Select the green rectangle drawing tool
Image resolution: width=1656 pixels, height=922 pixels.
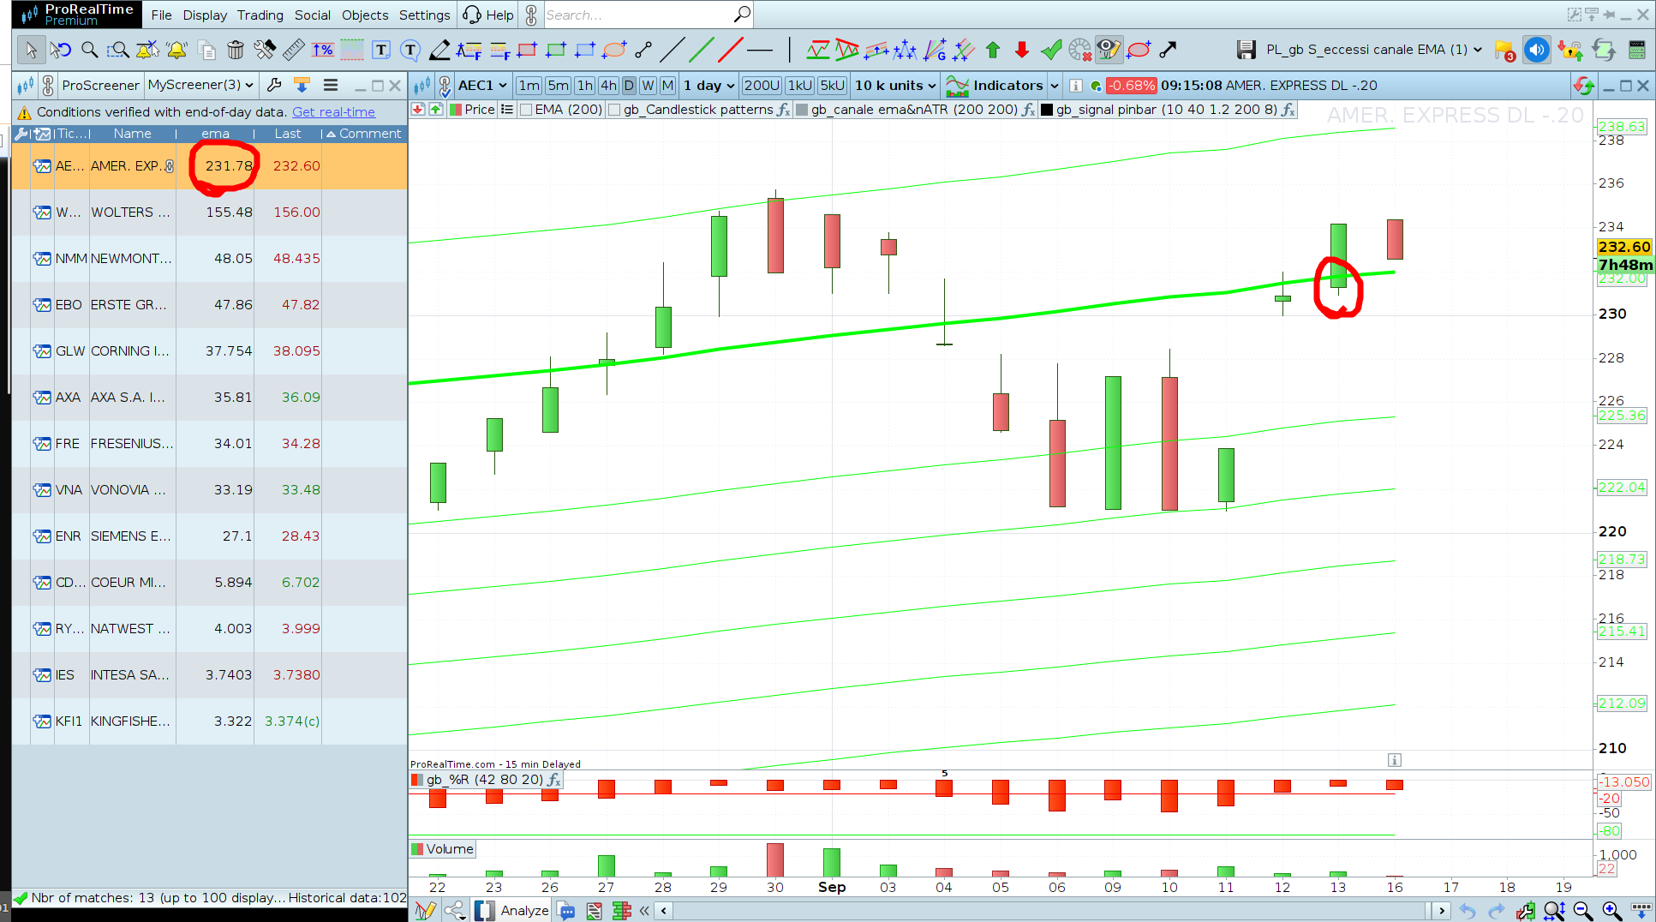(556, 50)
